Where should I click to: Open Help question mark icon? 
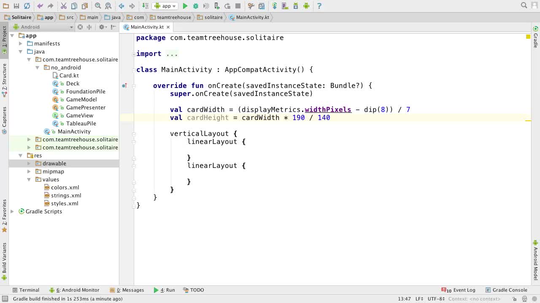pyautogui.click(x=319, y=6)
